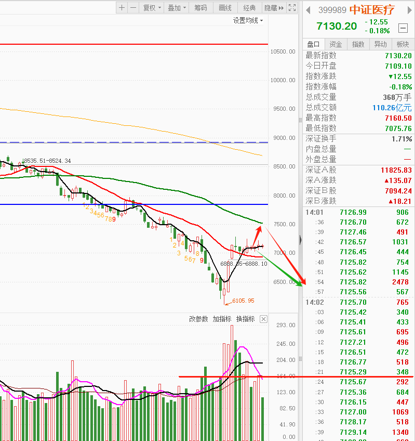Expand 设置均线 moving average settings
Image resolution: width=415 pixels, height=441 pixels.
[248, 20]
